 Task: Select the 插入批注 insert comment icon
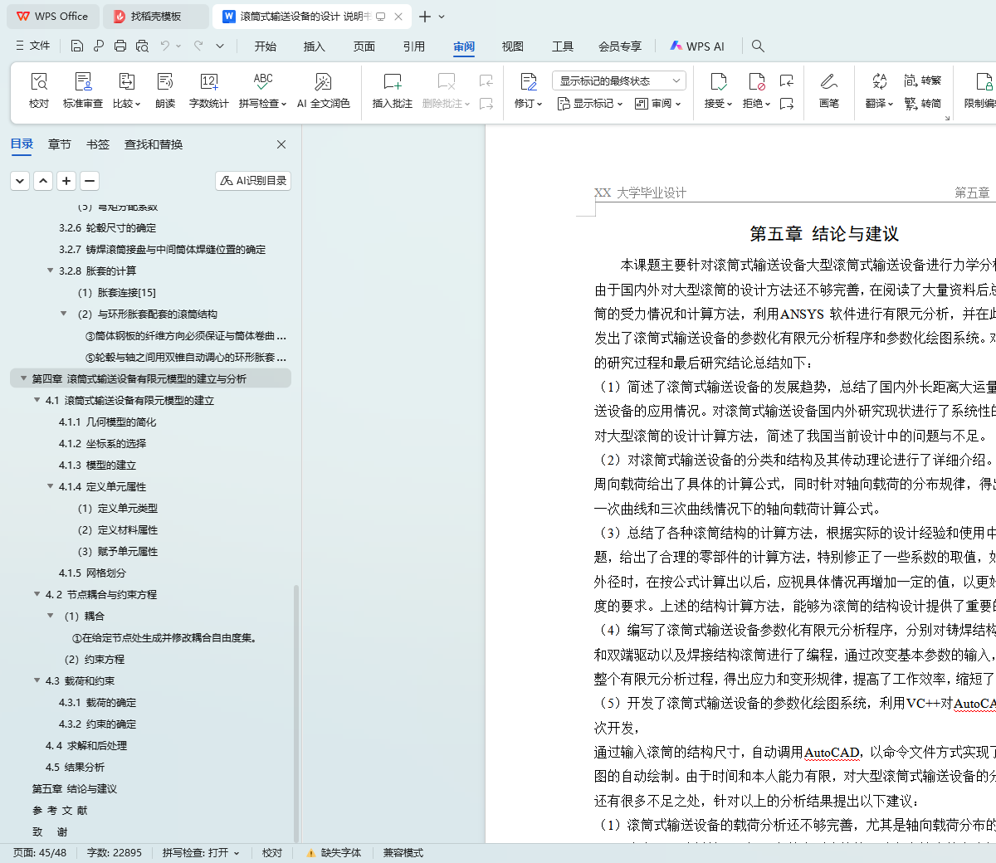[x=392, y=82]
